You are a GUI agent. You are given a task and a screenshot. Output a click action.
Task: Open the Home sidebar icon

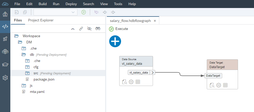coord(5,14)
